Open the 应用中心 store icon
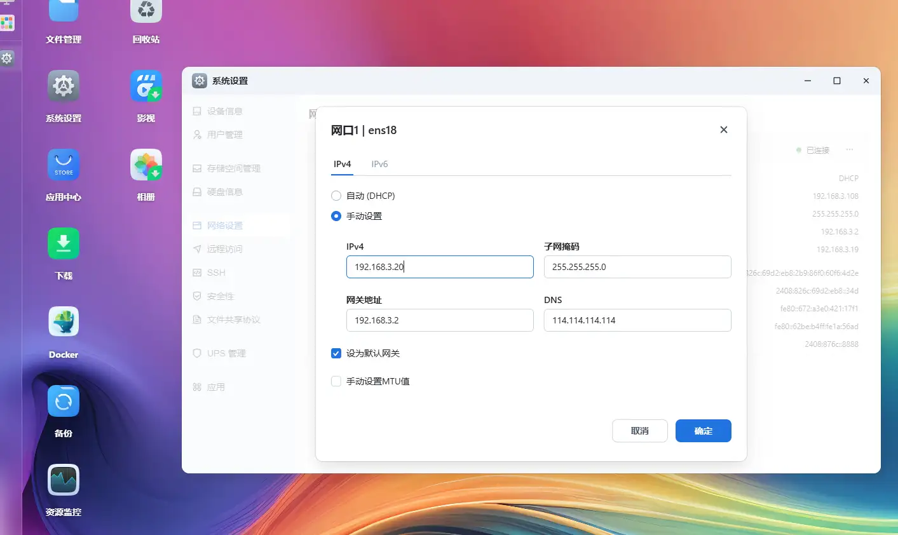Viewport: 898px width, 535px height. pos(64,165)
